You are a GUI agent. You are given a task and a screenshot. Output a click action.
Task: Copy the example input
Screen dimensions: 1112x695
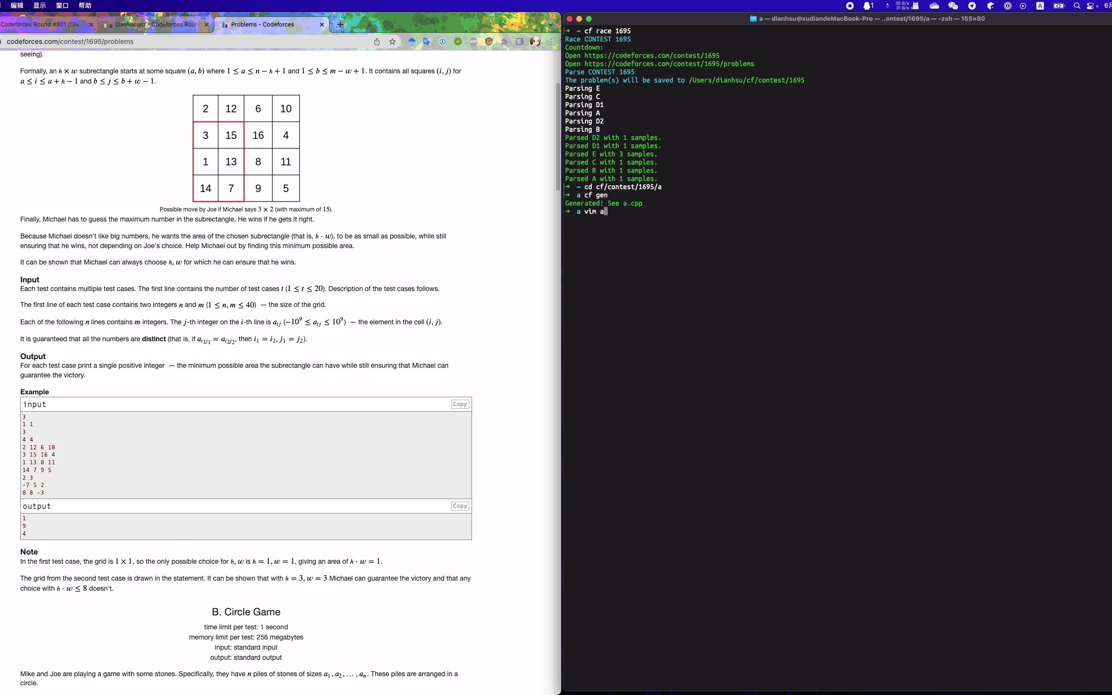[x=459, y=404]
